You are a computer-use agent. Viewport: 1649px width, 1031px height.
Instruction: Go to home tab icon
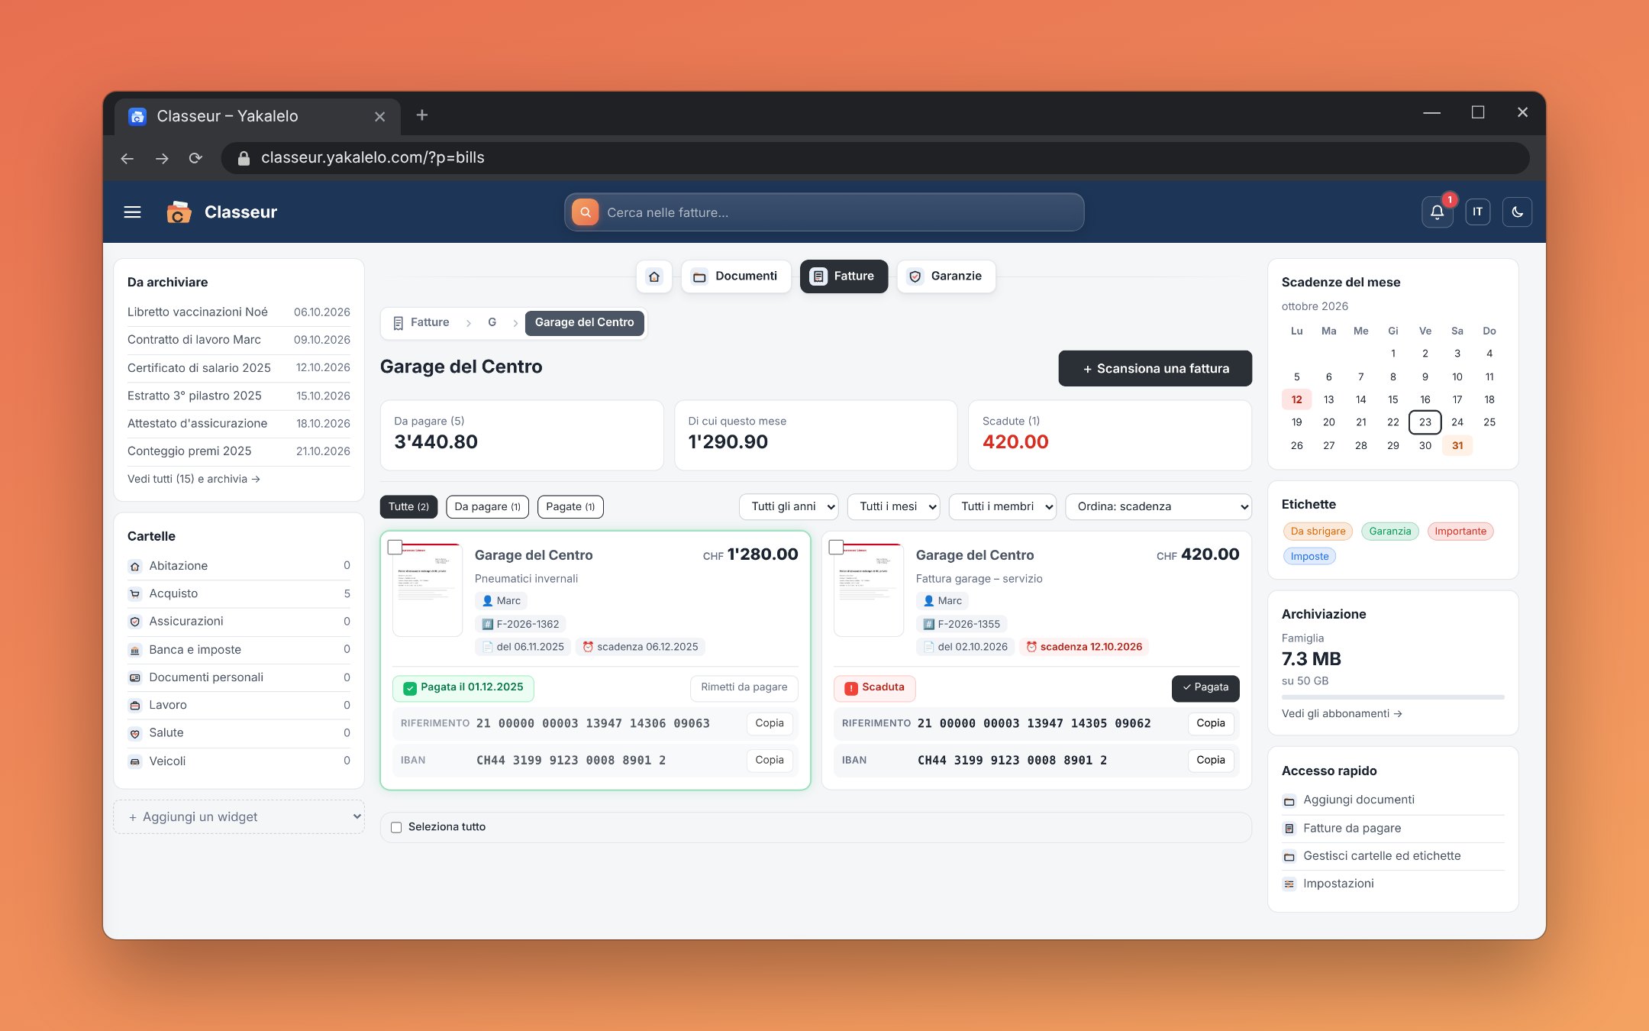pos(654,276)
